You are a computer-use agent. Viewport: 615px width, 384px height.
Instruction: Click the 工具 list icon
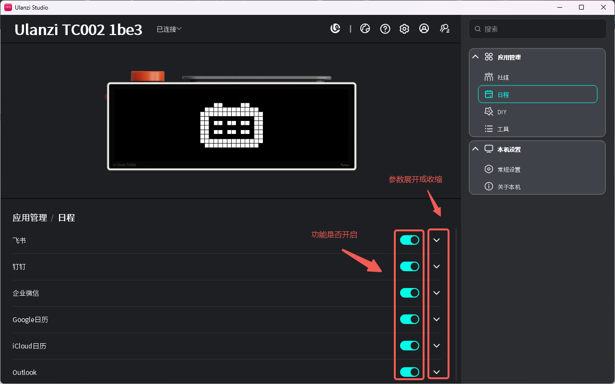coord(489,129)
